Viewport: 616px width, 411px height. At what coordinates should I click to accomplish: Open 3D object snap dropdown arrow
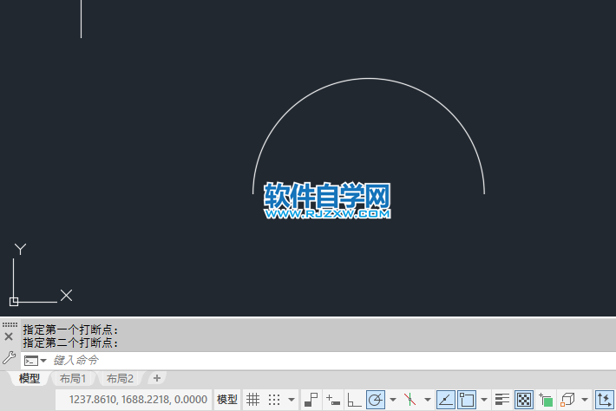point(585,400)
